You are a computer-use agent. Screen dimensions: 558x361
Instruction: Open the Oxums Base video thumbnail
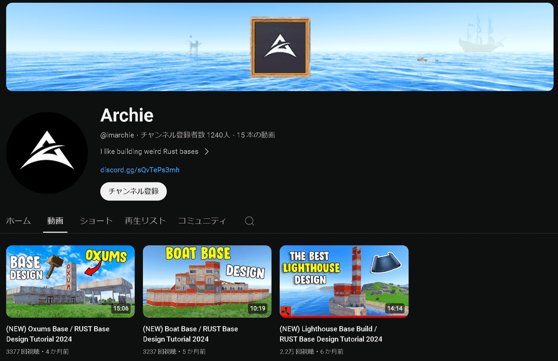70,281
